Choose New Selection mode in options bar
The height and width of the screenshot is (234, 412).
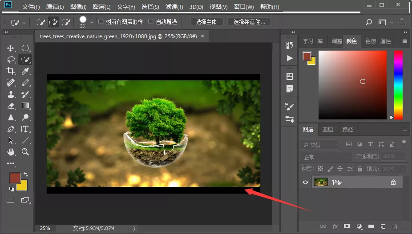pyautogui.click(x=40, y=22)
